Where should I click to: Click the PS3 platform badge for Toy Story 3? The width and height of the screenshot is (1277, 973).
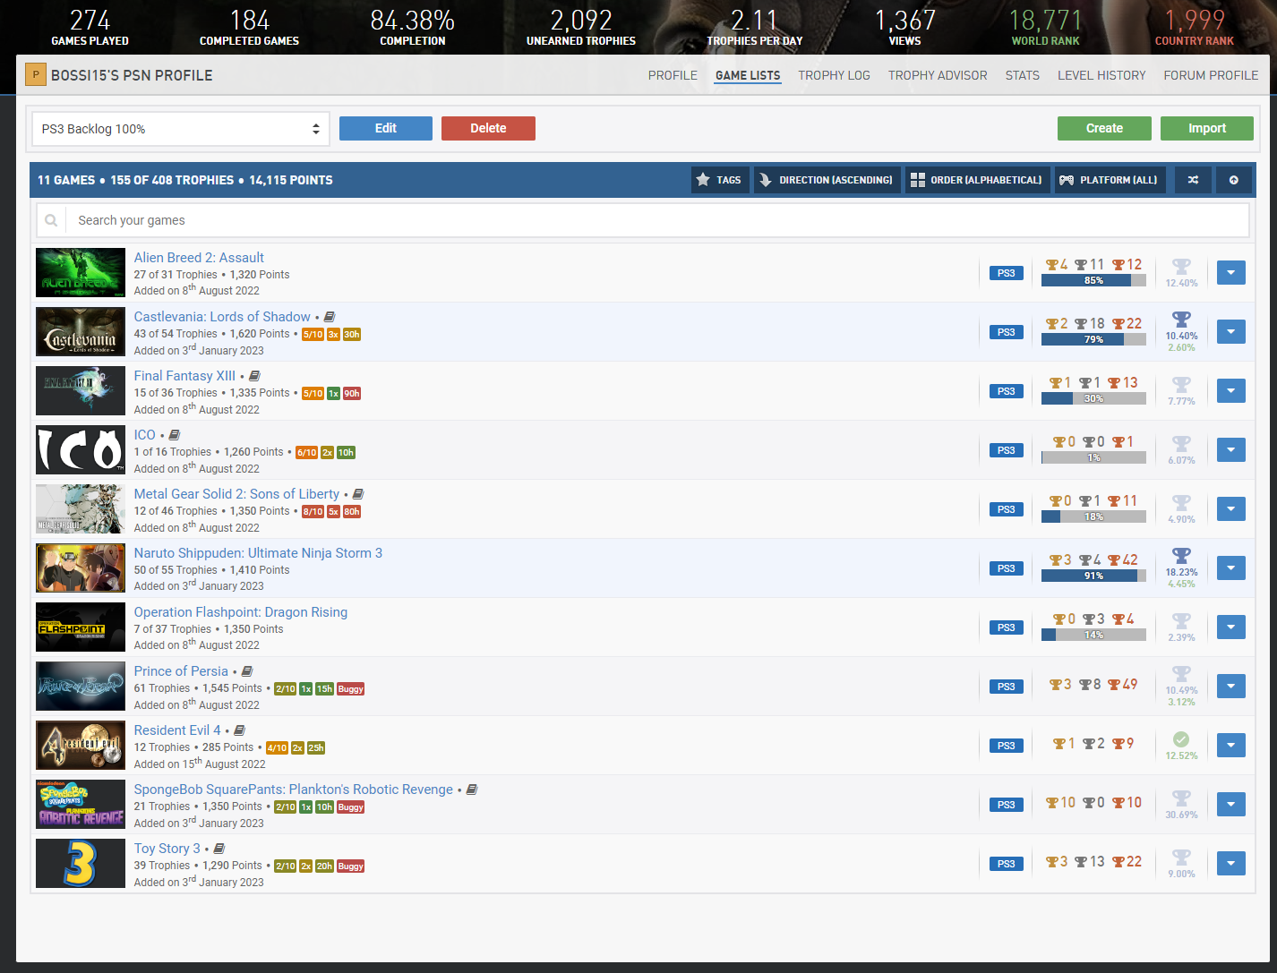tap(1006, 864)
